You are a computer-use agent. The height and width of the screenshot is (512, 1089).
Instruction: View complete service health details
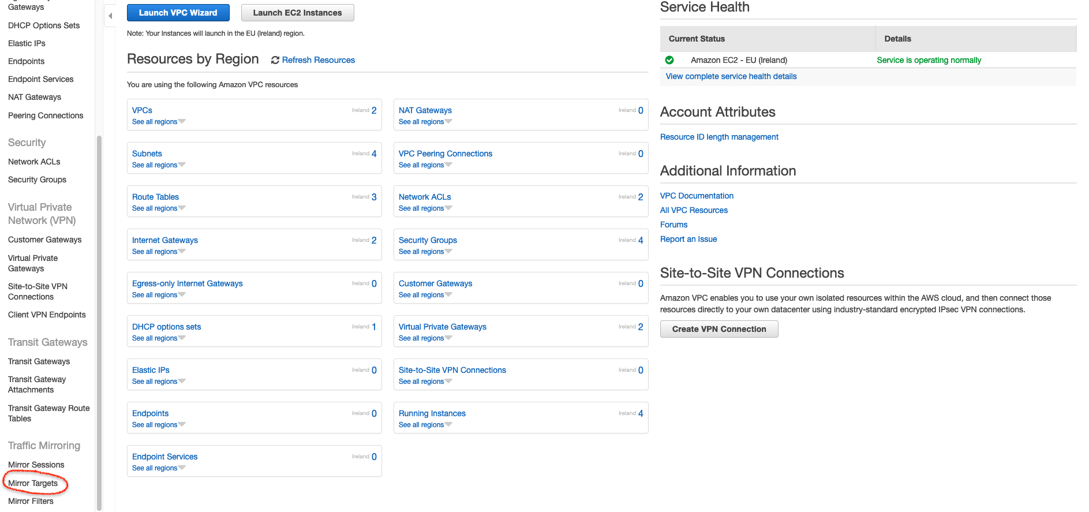coord(731,76)
